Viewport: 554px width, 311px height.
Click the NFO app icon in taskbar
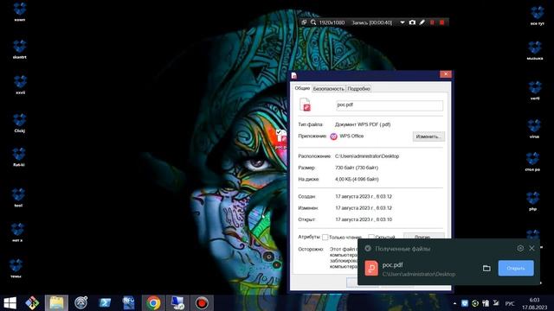(129, 303)
